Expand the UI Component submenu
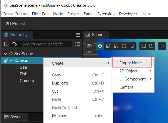Viewport: 168px width, 123px height. click(133, 79)
